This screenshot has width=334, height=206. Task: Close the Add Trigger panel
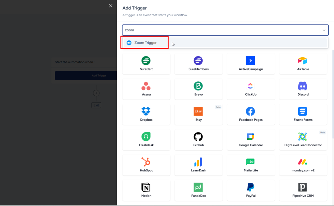[x=111, y=6]
